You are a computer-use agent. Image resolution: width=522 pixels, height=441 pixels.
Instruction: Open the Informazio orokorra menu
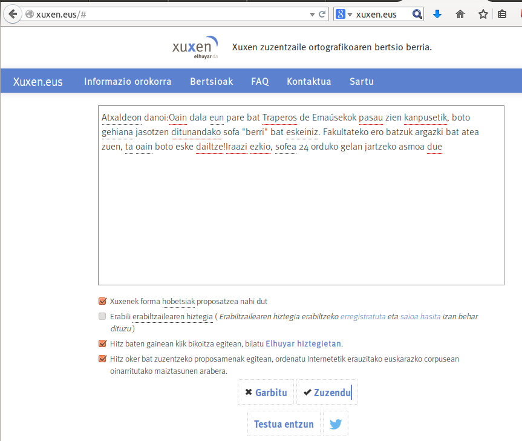128,81
